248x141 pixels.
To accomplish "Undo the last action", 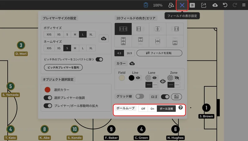I will coord(225,5).
